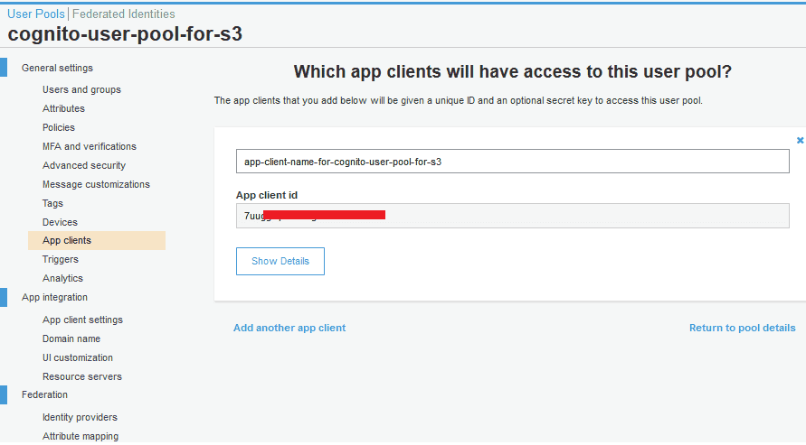
Task: Click Add another app client
Action: click(289, 328)
